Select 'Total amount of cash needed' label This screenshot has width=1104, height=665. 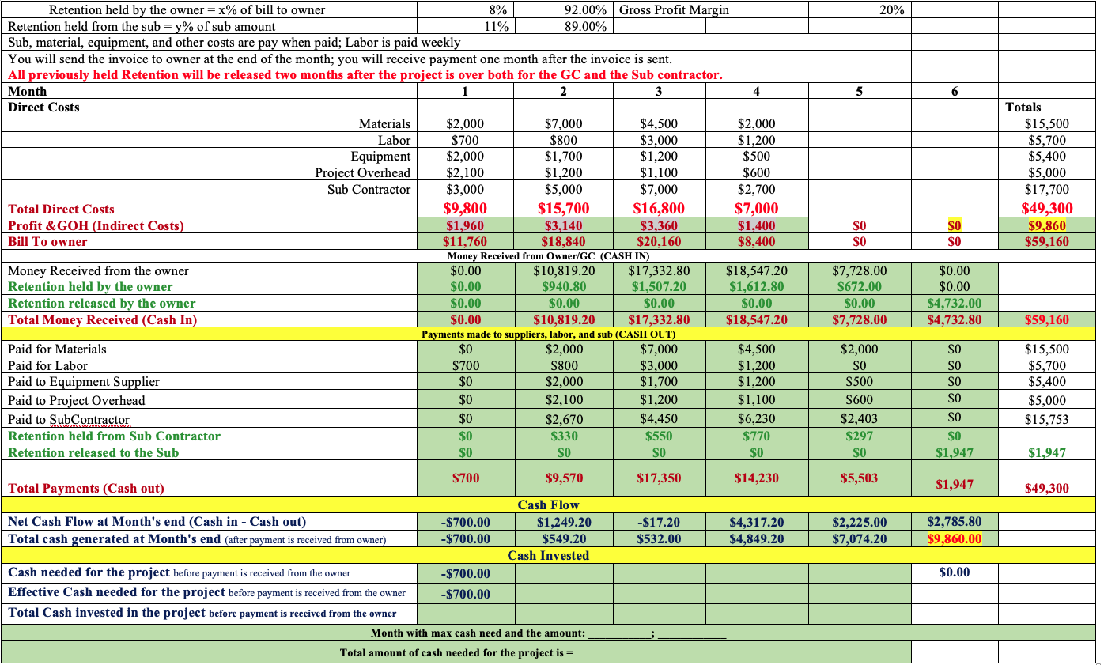pos(456,652)
